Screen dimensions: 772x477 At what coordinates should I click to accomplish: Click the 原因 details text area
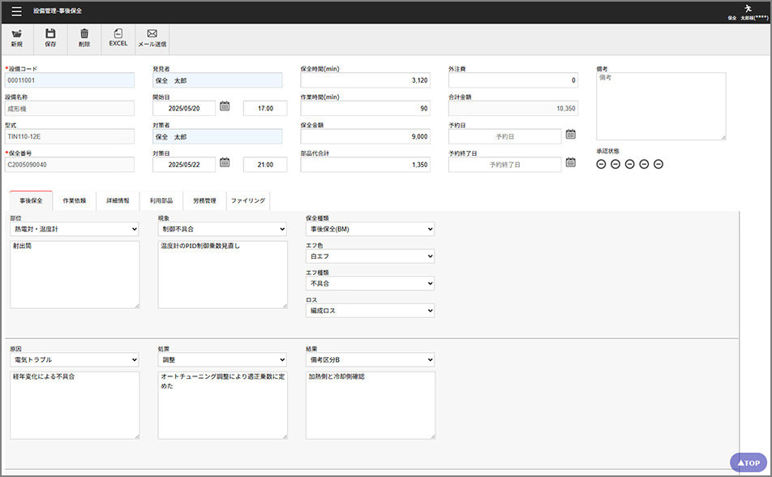click(x=75, y=406)
